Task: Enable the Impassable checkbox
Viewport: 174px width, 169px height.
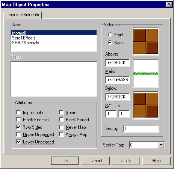Action: click(19, 112)
